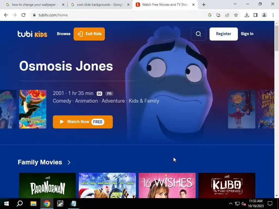This screenshot has height=209, width=279.
Task: Close the 'how to change your wallpaper' tab
Action: (x=63, y=5)
